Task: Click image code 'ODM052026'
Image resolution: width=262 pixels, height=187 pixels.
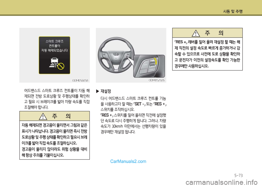Action: [x=157, y=80]
